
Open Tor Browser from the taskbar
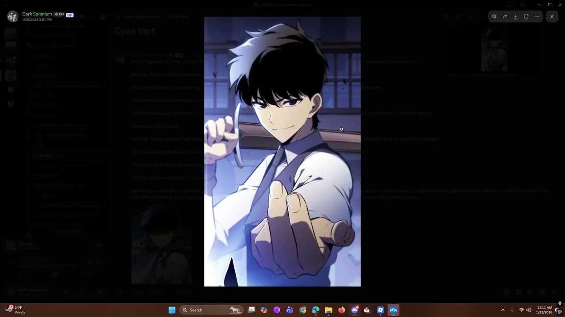tap(277, 310)
